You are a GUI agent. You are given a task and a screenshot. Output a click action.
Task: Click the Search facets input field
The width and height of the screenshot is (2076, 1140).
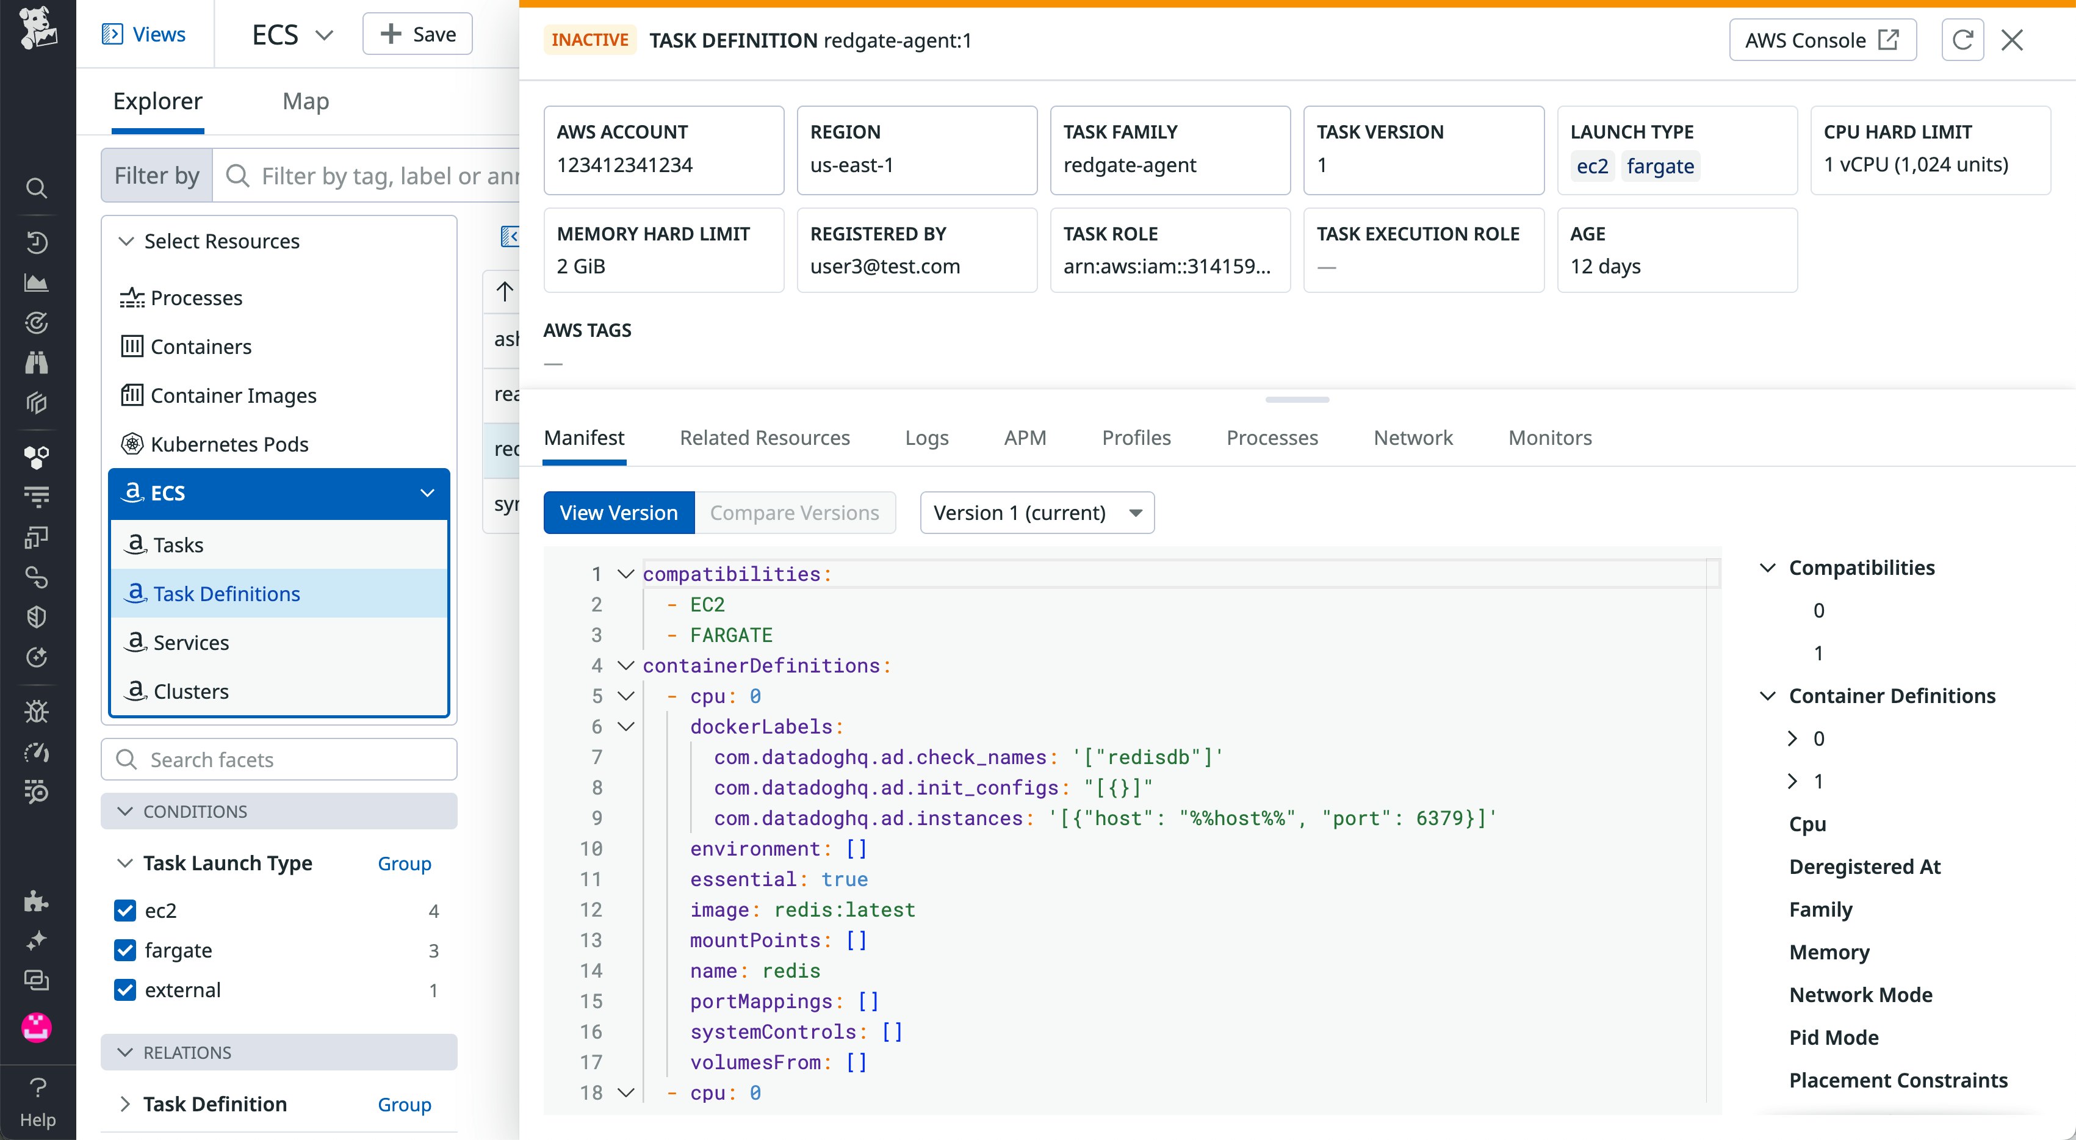[278, 759]
